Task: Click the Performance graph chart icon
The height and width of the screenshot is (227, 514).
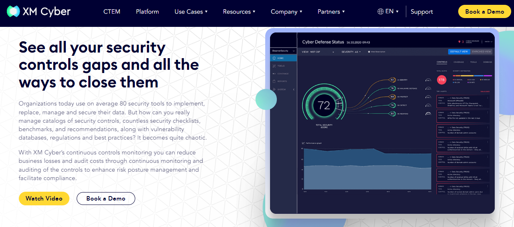Action: (x=303, y=143)
